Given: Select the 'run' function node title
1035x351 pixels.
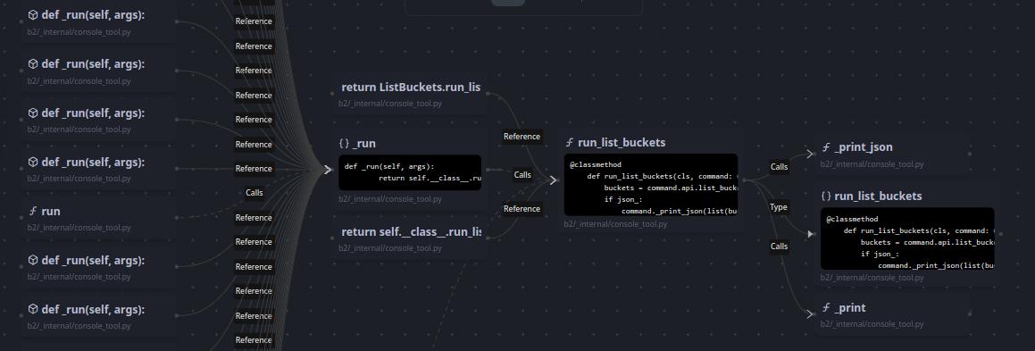Looking at the screenshot, I should coord(51,211).
